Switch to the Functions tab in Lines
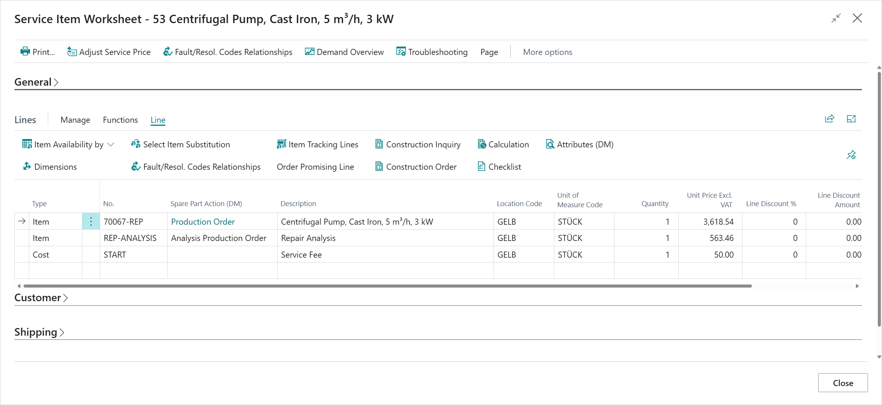This screenshot has width=882, height=405. [120, 120]
